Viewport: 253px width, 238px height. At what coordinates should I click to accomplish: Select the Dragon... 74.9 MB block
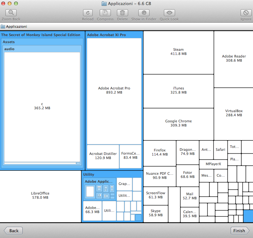tap(188, 152)
